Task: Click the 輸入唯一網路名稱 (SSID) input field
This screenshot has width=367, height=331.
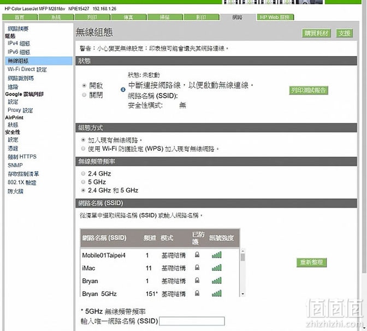Action: 192,321
